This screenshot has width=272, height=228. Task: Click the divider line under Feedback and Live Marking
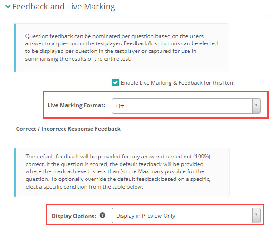(136, 17)
